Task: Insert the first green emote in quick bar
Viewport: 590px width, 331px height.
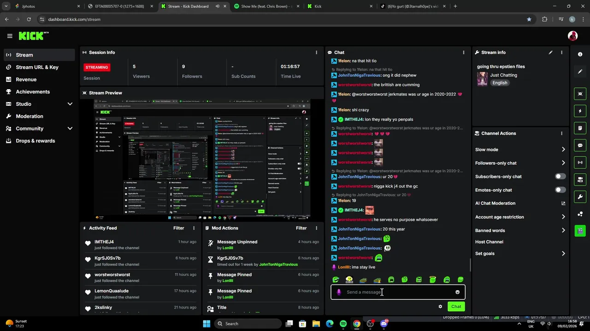Action: click(x=336, y=280)
